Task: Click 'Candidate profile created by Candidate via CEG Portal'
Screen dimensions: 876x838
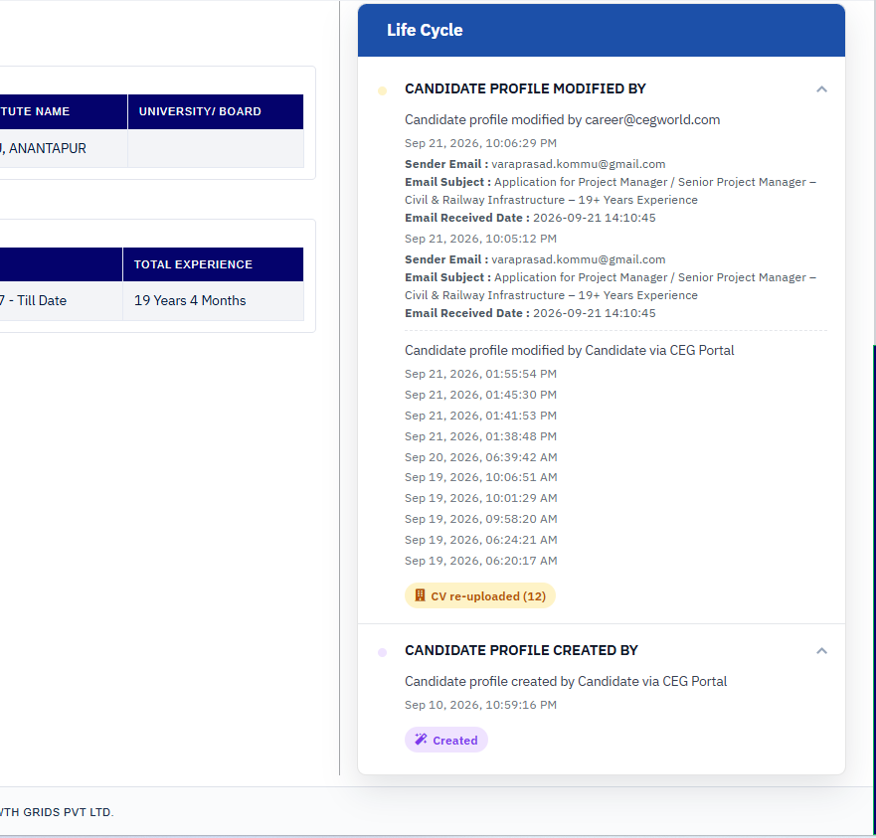Action: (566, 682)
